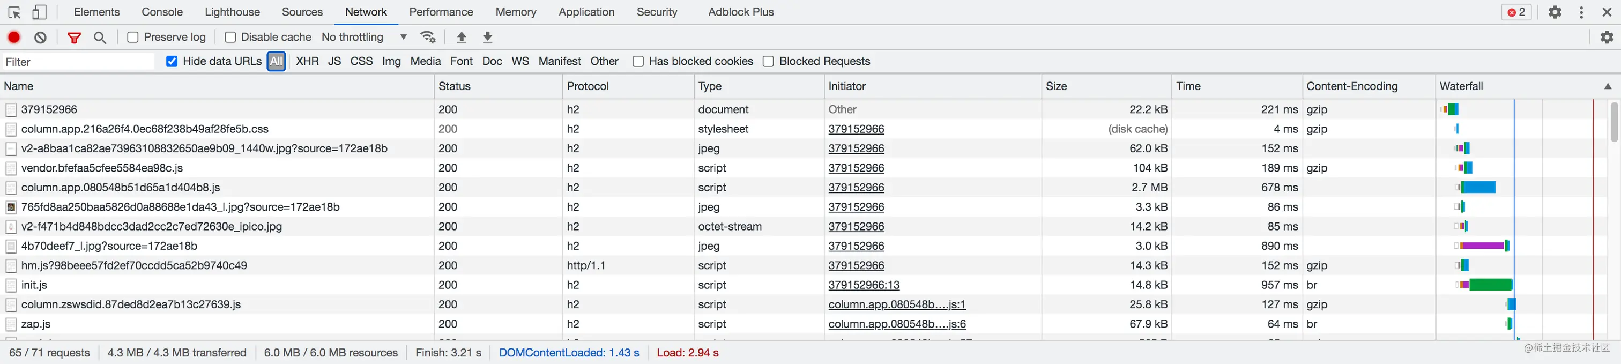
Task: Open initiator link column.app.080548b….js:1
Action: [x=897, y=305]
